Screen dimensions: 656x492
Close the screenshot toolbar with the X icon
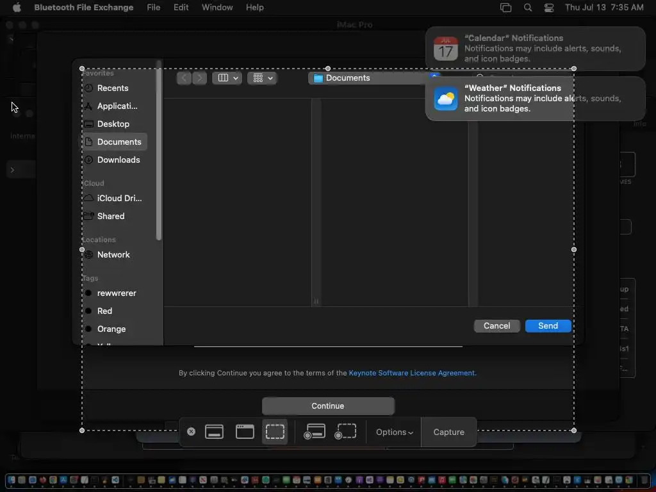(x=191, y=432)
